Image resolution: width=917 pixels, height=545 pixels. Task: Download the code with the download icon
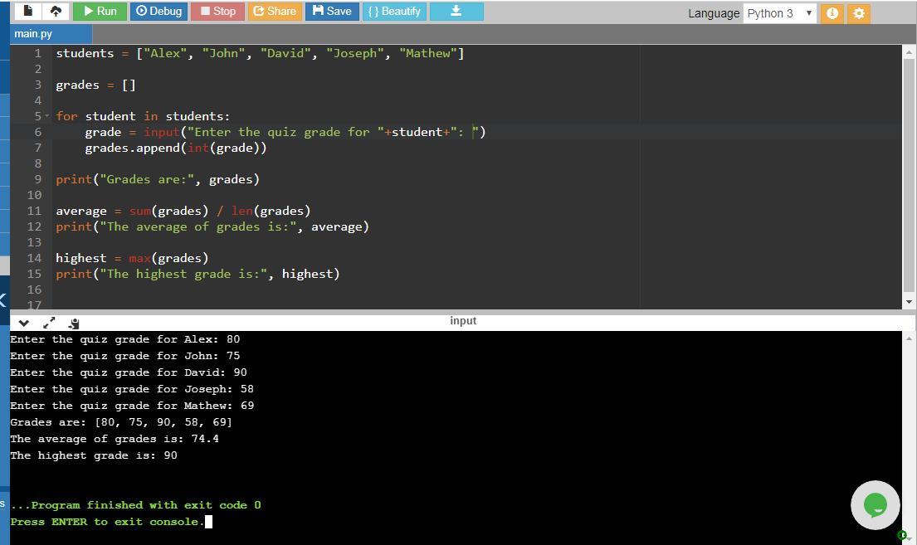point(456,12)
